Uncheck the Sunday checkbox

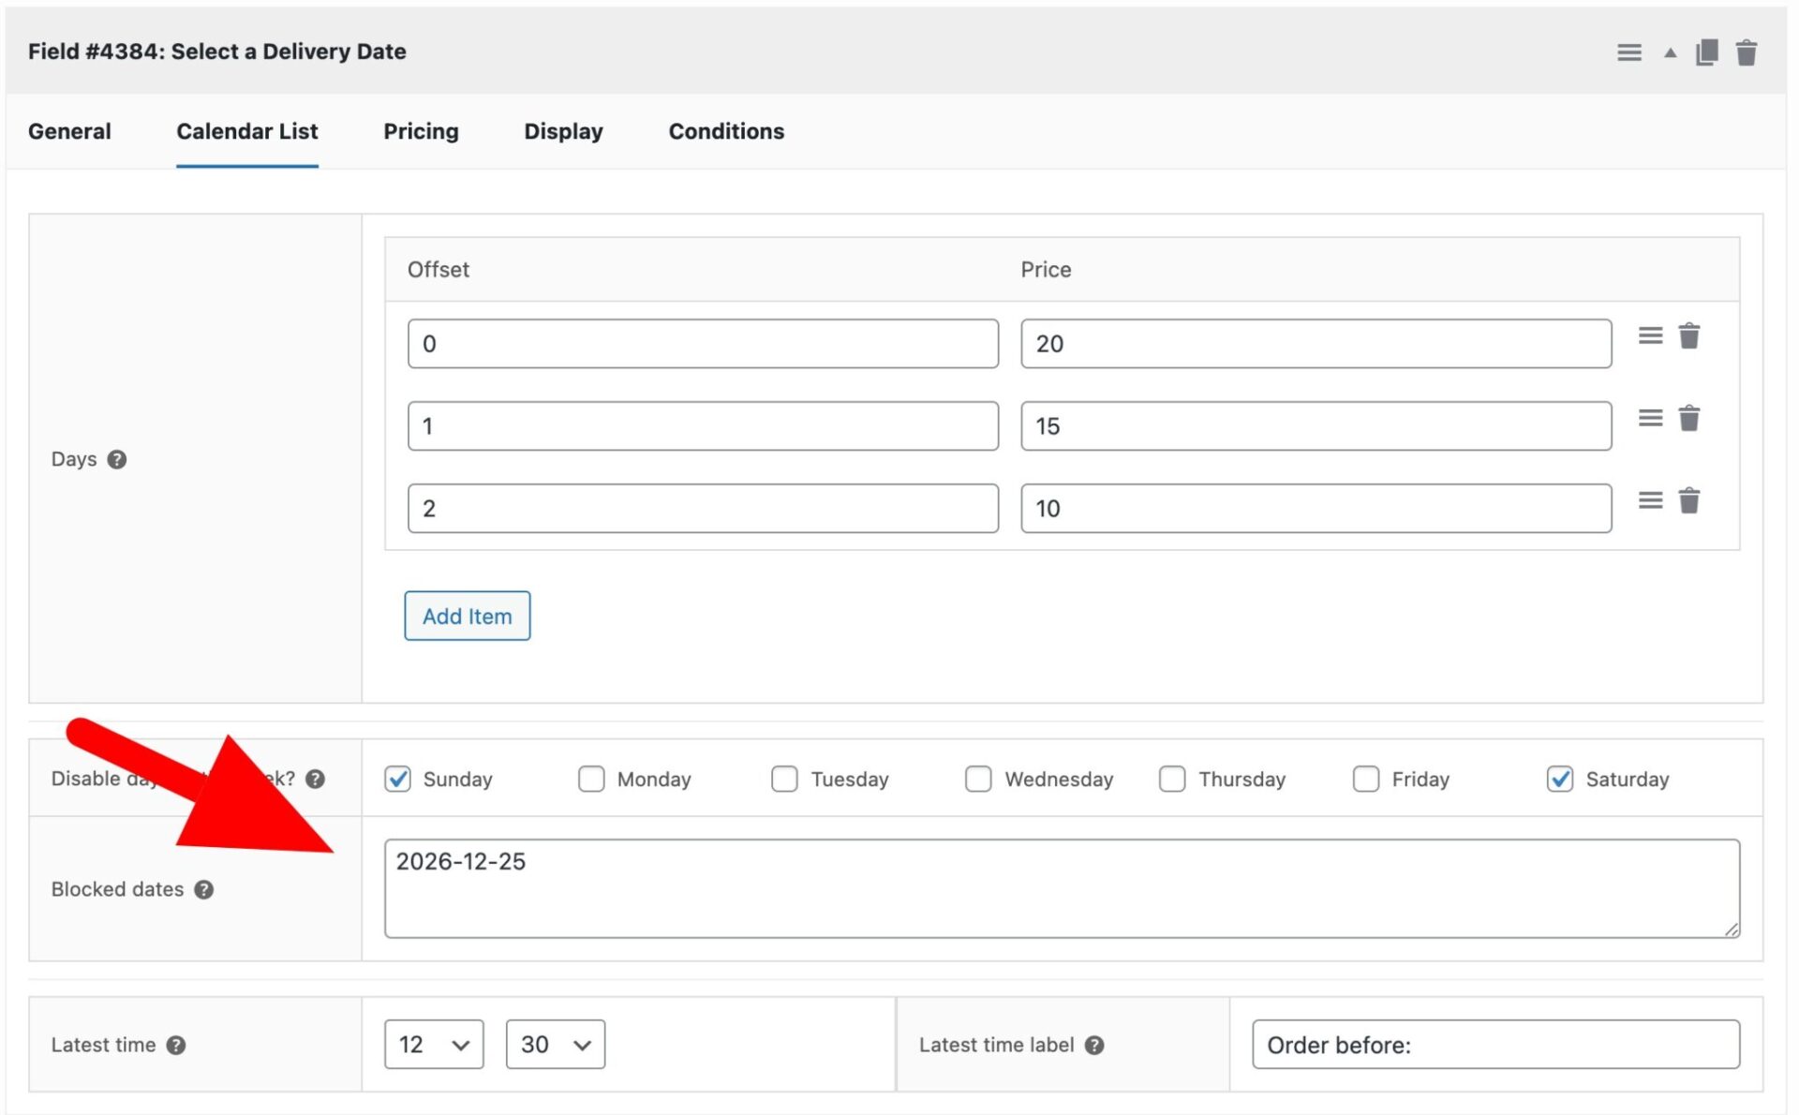(x=397, y=779)
